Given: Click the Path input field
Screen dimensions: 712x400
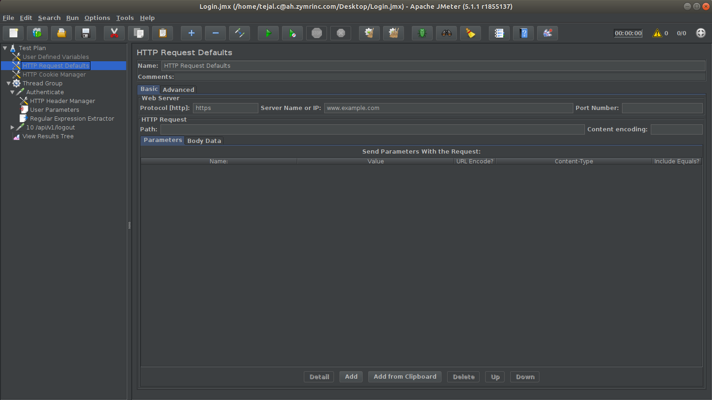Looking at the screenshot, I should [372, 129].
